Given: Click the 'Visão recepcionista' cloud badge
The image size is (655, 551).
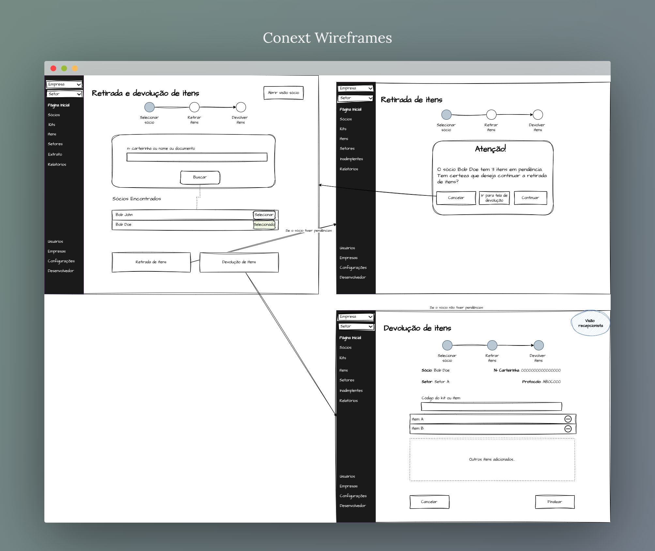Looking at the screenshot, I should tap(590, 323).
